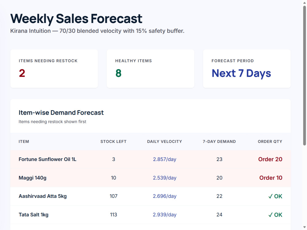307x230 pixels.
Task: Click the Order Qty column header
Action: (x=270, y=142)
